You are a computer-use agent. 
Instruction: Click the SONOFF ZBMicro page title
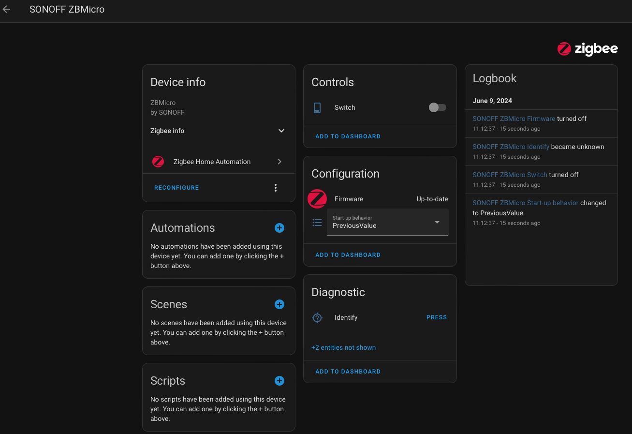(x=67, y=9)
